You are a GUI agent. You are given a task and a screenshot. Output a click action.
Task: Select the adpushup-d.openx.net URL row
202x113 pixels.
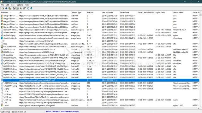pos(44,30)
